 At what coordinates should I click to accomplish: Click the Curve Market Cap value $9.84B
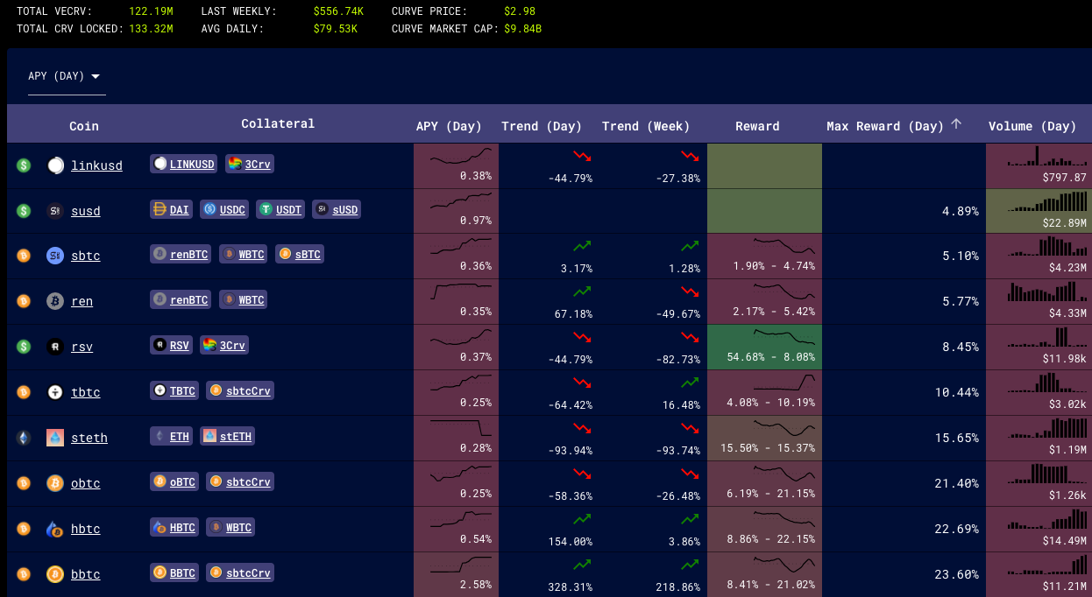pyautogui.click(x=523, y=29)
